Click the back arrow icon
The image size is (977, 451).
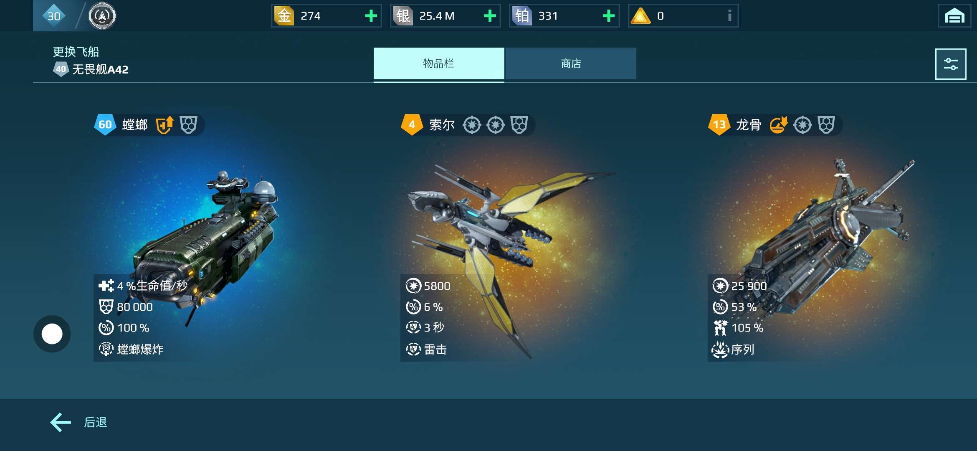pyautogui.click(x=61, y=422)
